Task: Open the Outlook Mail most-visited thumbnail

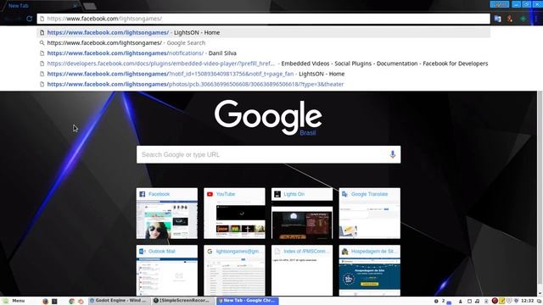Action: tap(167, 270)
